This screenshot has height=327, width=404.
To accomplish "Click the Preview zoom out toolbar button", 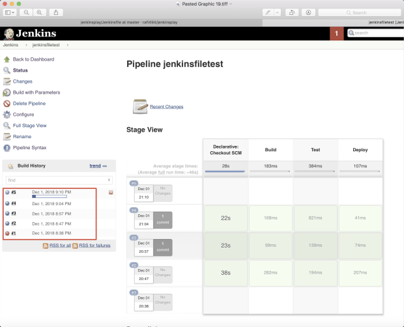I will pyautogui.click(x=26, y=12).
